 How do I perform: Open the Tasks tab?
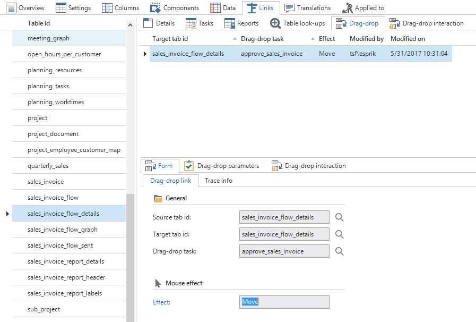coord(200,23)
